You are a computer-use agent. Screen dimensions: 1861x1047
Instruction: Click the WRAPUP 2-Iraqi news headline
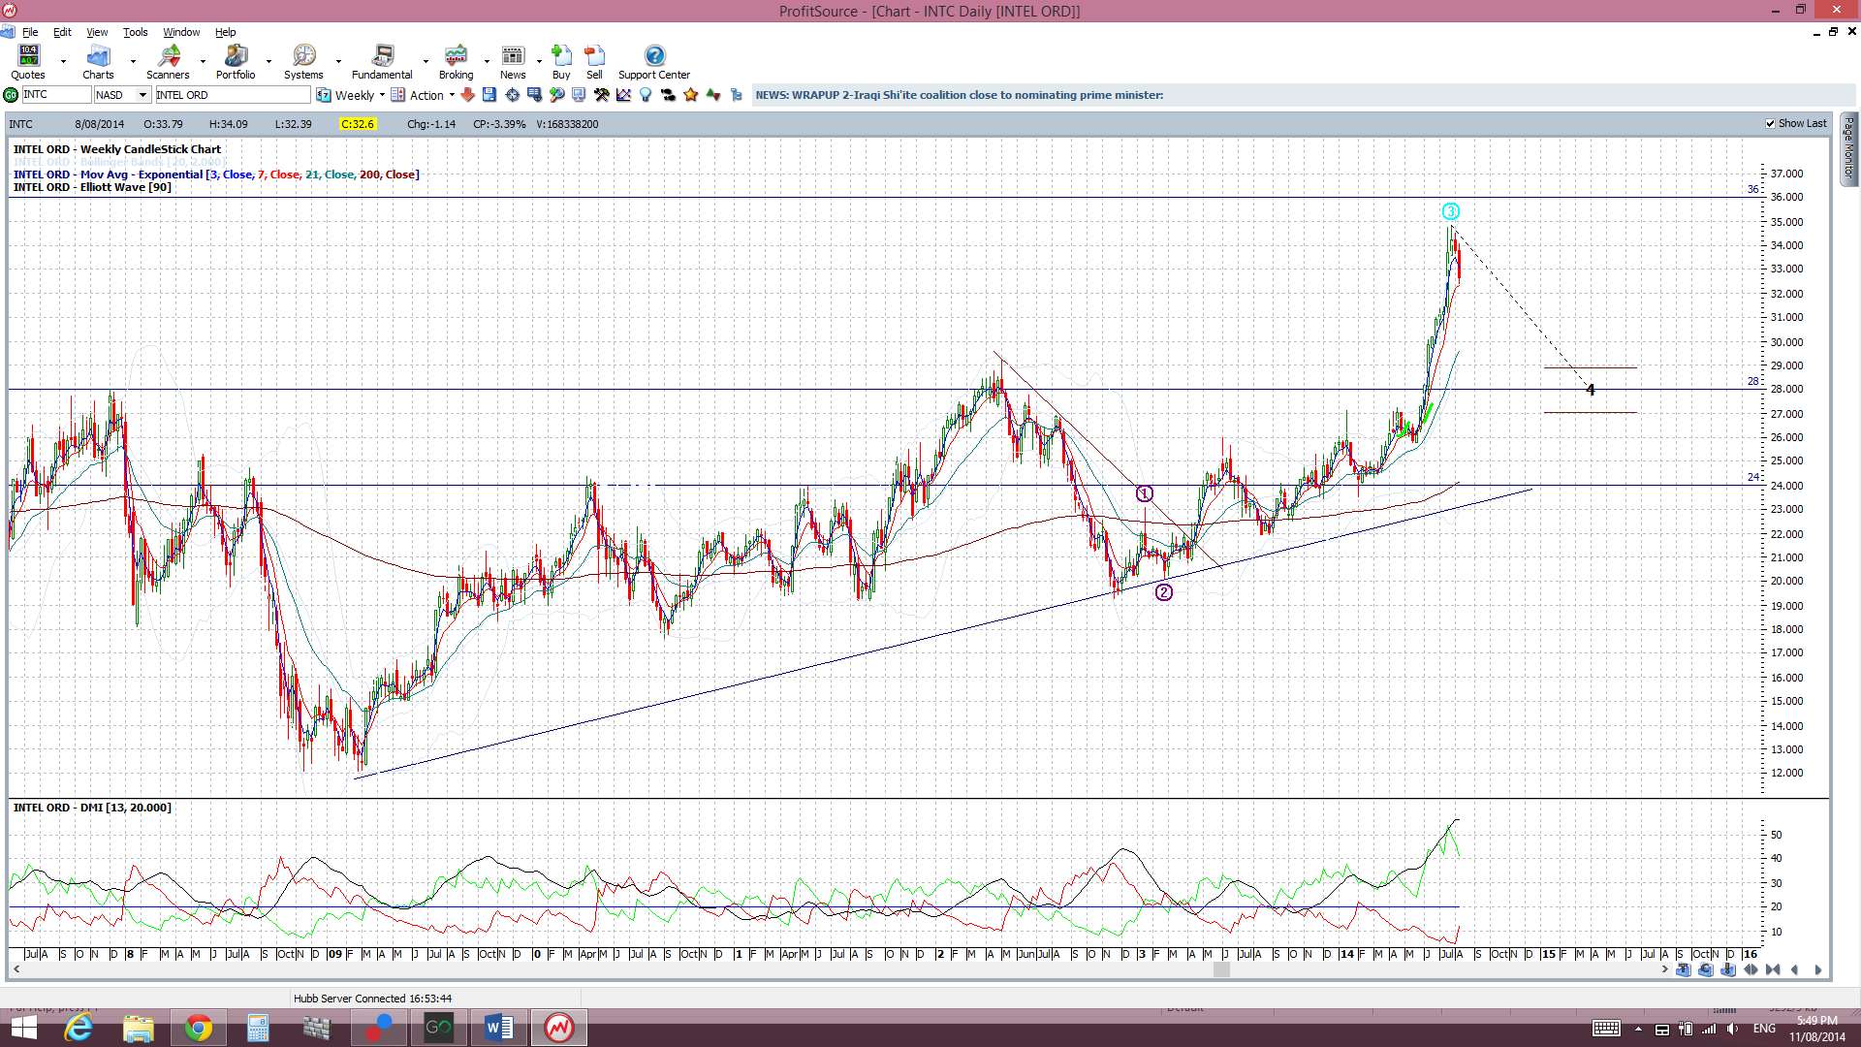960,95
